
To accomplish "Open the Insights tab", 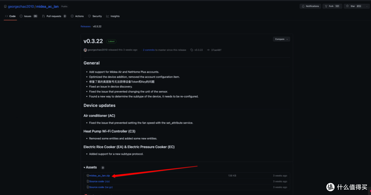I will [113, 16].
